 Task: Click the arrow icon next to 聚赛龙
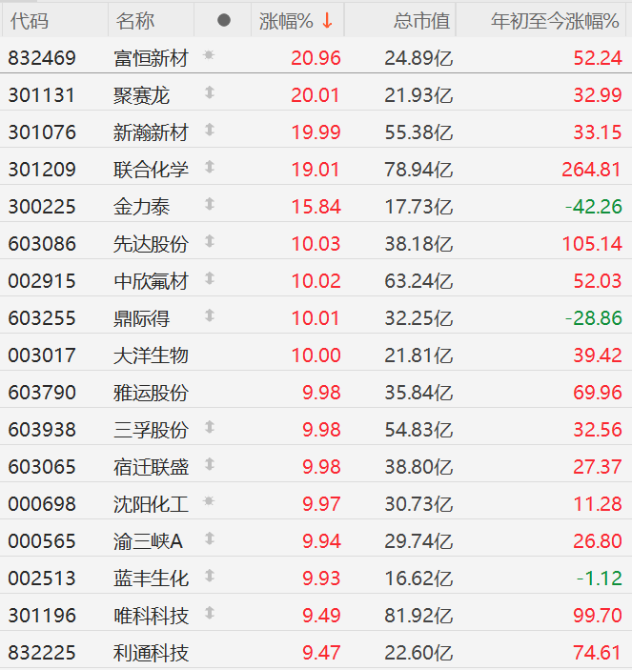pos(209,93)
